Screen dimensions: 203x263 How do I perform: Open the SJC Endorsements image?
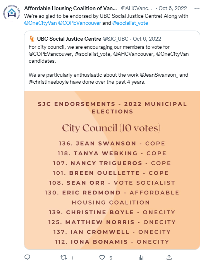point(112,170)
